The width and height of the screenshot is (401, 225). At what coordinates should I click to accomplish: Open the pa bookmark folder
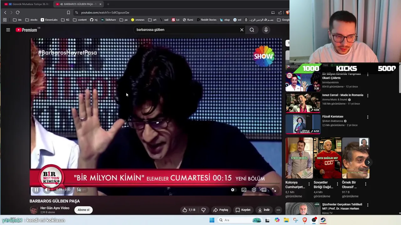click(124, 20)
